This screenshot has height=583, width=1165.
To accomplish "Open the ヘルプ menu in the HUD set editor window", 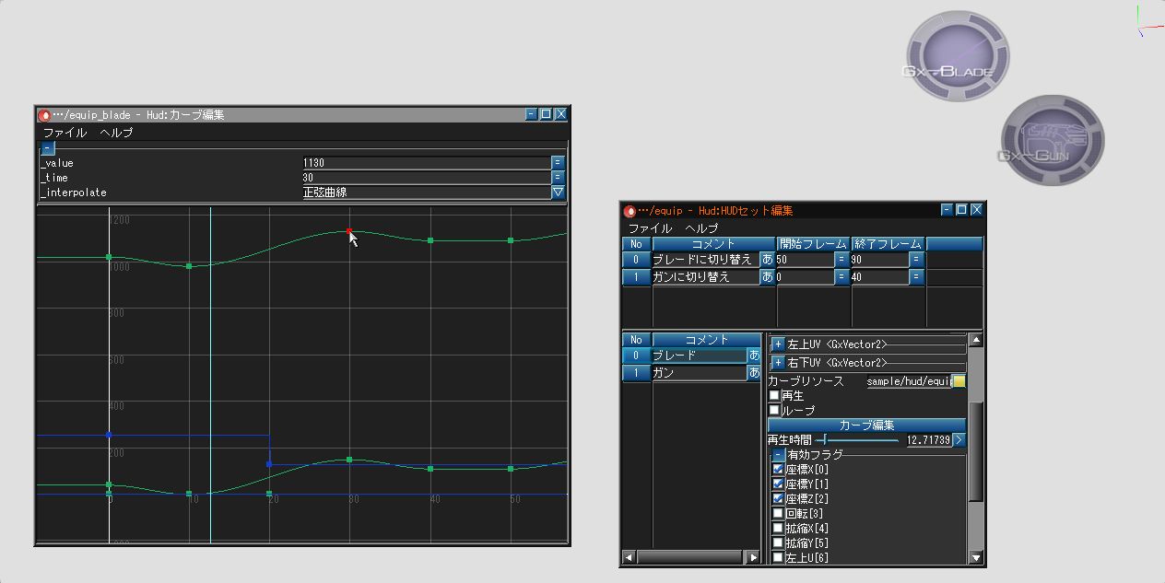I will (701, 227).
